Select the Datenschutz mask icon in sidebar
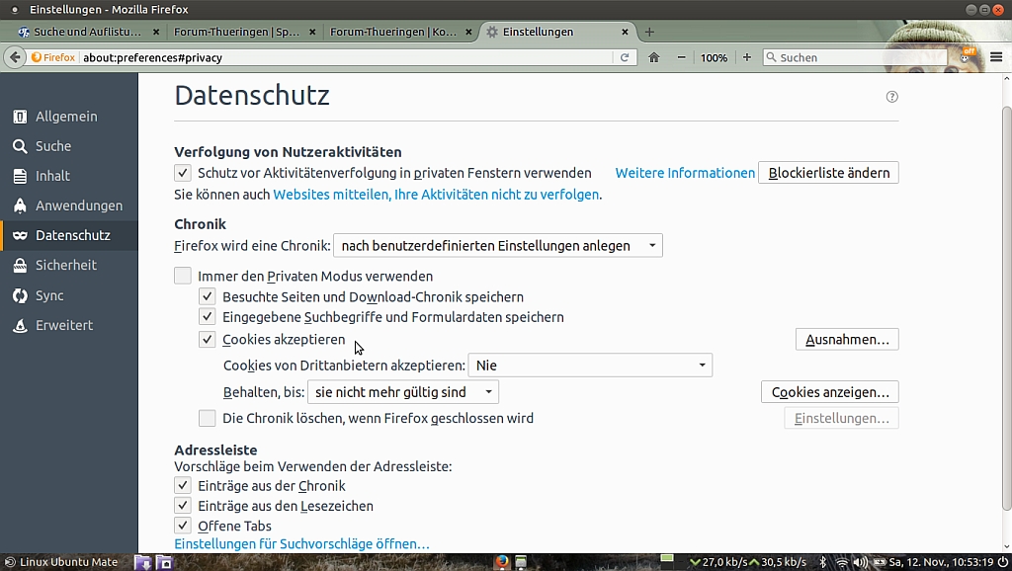Viewport: 1012px width, 571px height. 20,235
